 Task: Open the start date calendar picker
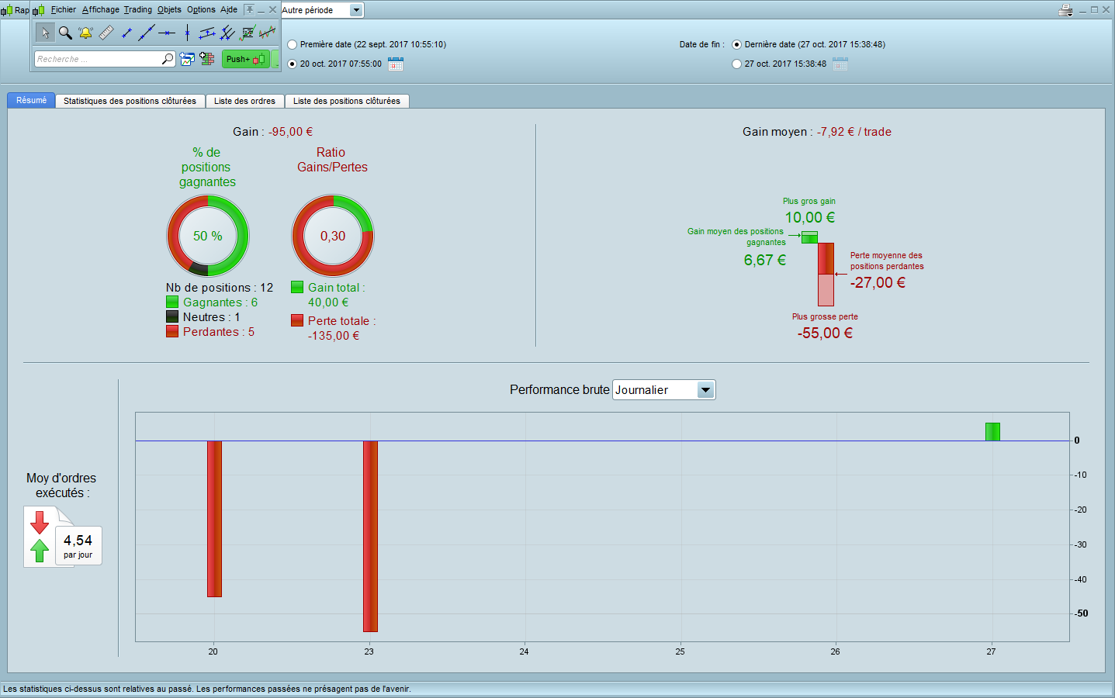396,64
